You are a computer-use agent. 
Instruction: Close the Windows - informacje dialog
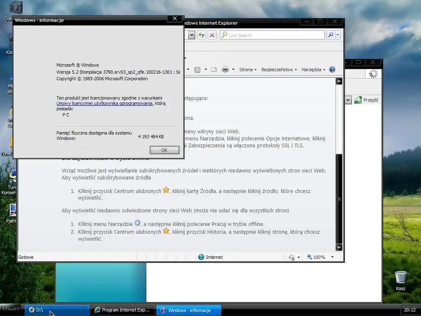[x=175, y=19]
